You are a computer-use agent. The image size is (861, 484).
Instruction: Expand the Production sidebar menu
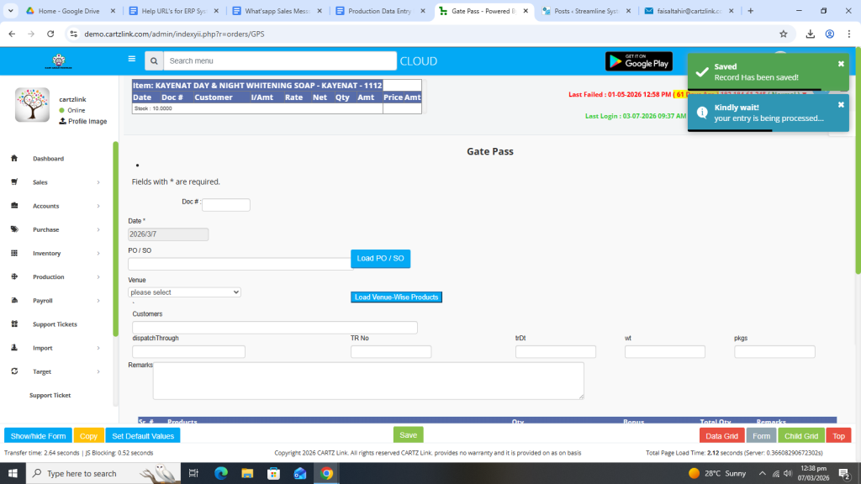[50, 277]
